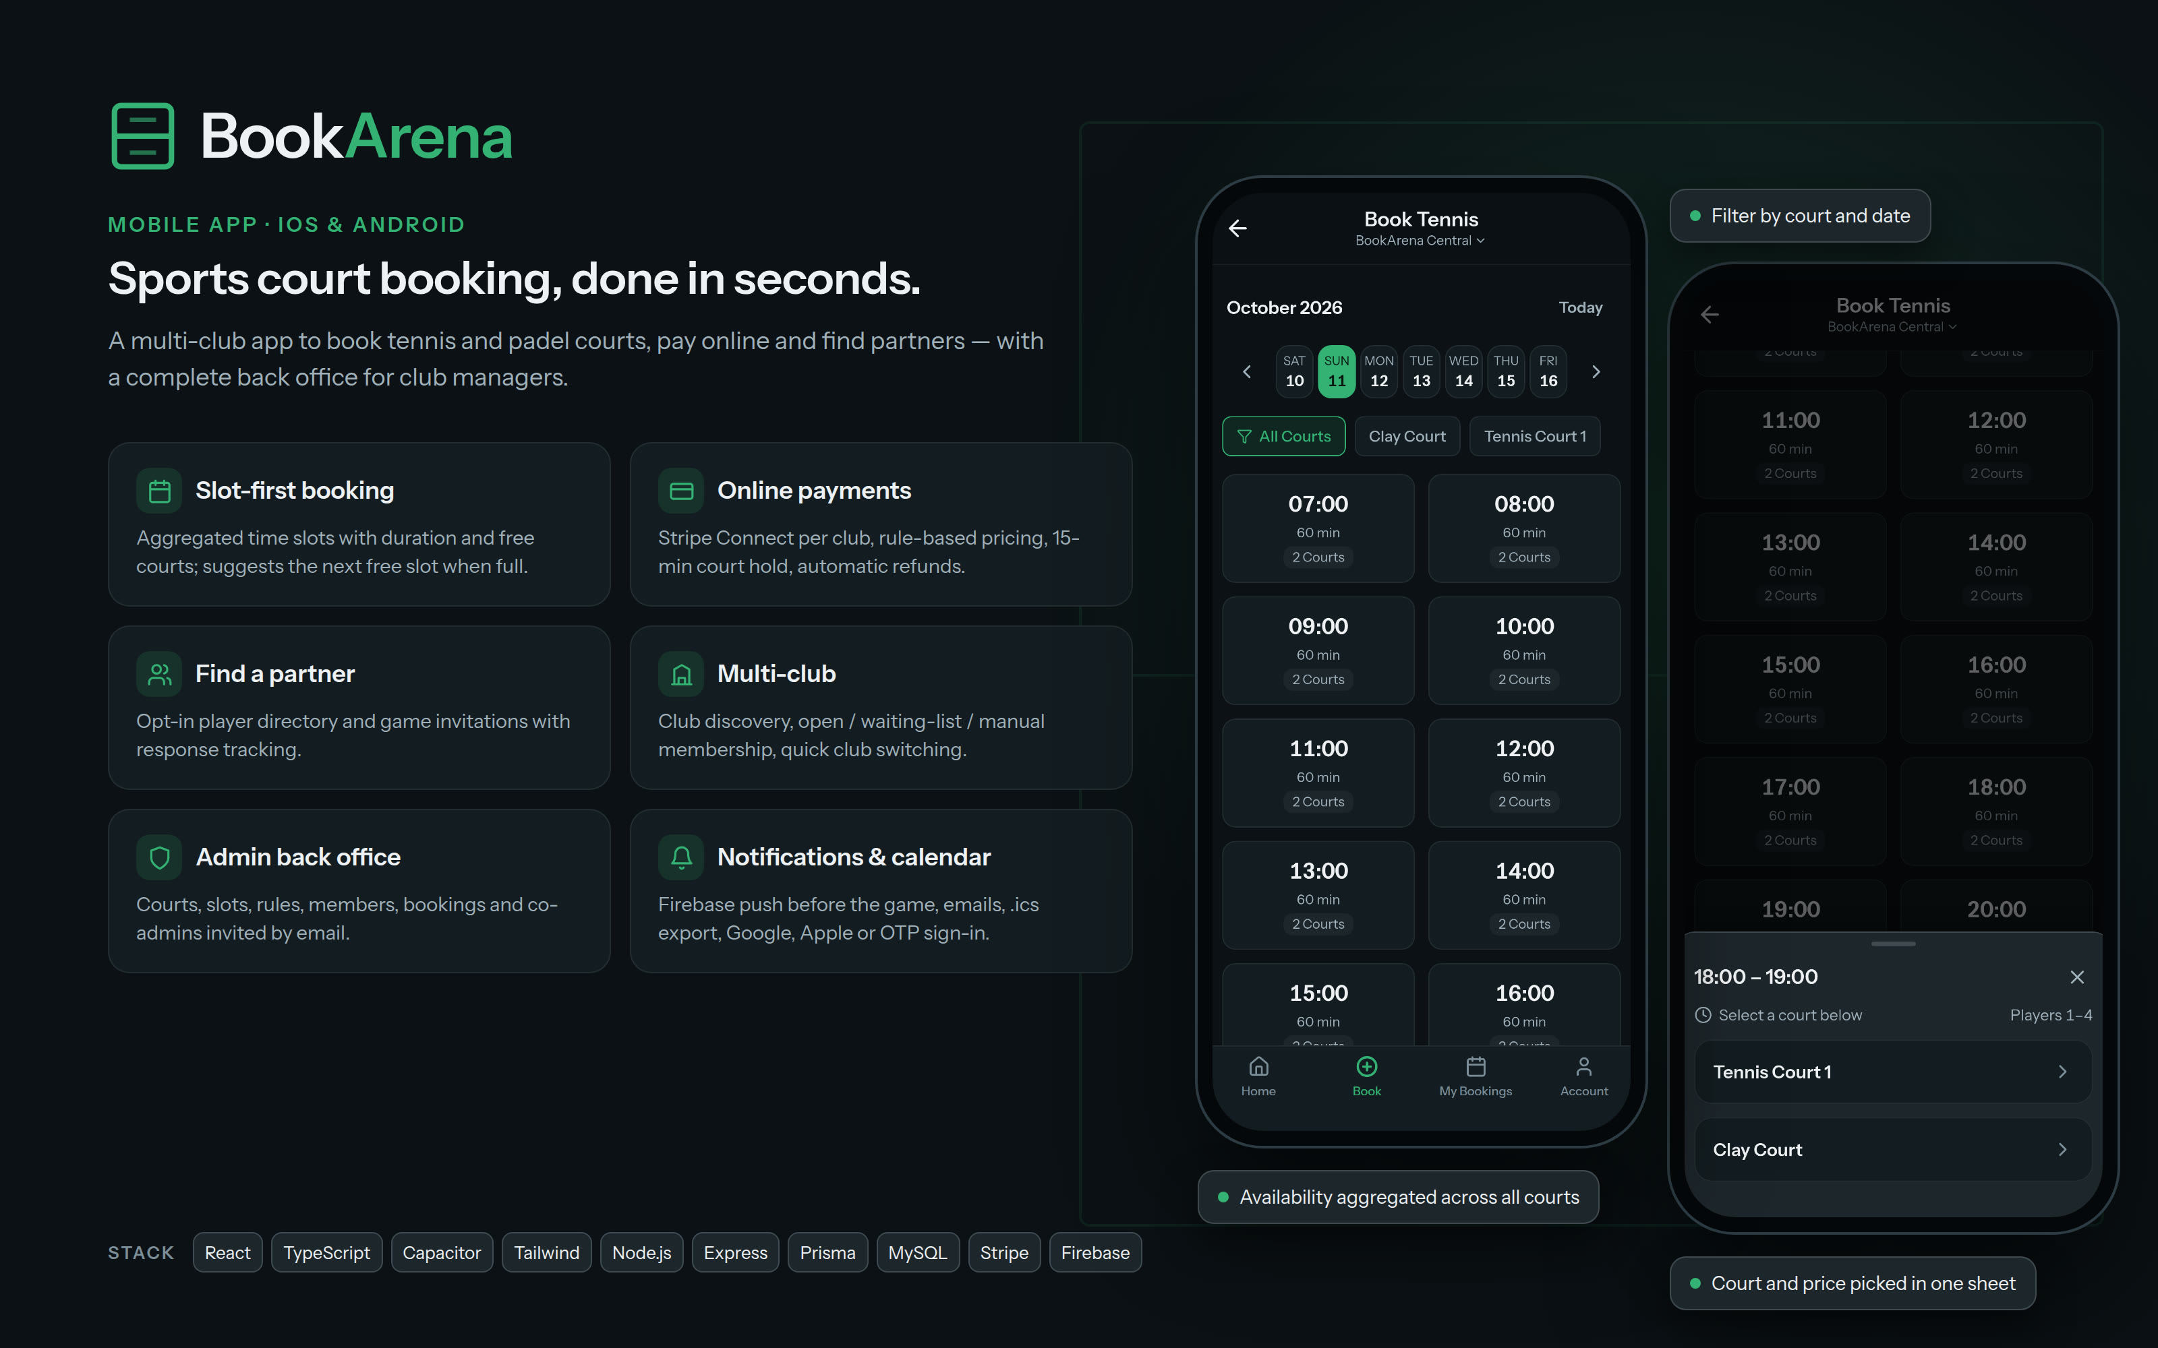Jump to Today in the calendar header
2158x1348 pixels.
[1580, 307]
